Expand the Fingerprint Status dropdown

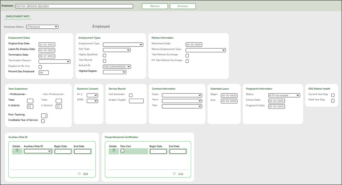pos(284,95)
